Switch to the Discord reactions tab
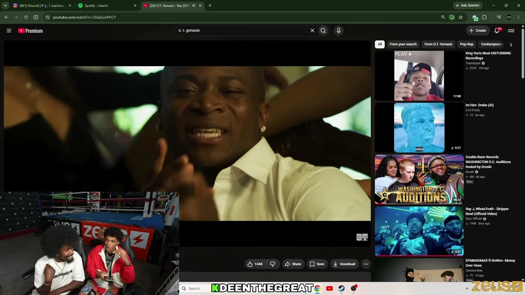This screenshot has width=525, height=295. pos(42,6)
